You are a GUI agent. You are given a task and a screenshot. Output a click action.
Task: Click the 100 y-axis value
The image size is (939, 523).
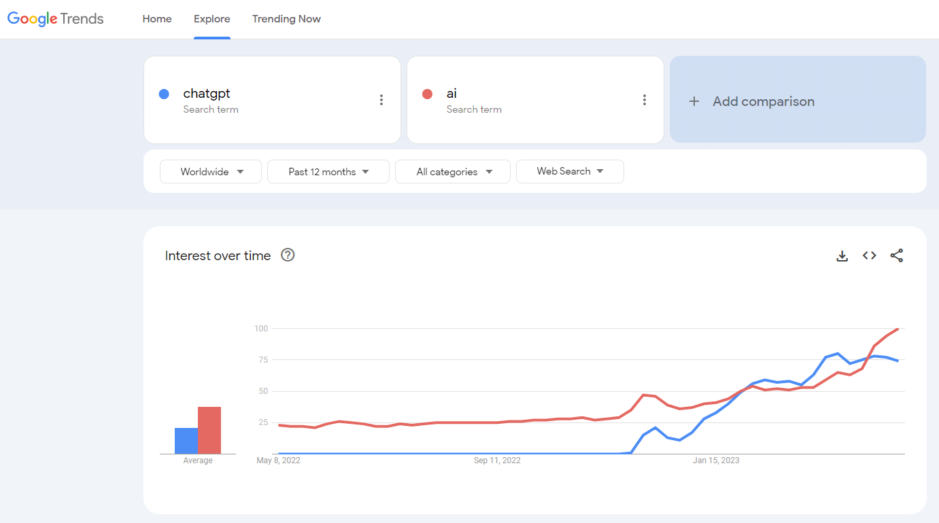261,329
